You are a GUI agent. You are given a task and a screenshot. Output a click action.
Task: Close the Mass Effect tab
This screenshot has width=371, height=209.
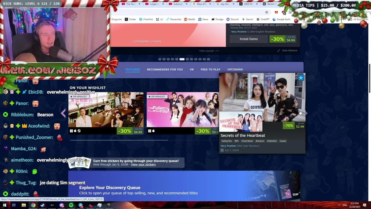(x=210, y=4)
